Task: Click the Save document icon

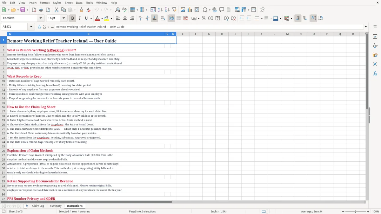Action: tap(23, 10)
